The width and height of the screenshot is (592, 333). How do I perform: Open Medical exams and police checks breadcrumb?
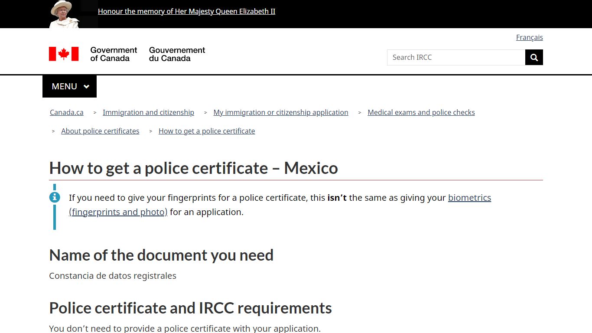point(421,112)
